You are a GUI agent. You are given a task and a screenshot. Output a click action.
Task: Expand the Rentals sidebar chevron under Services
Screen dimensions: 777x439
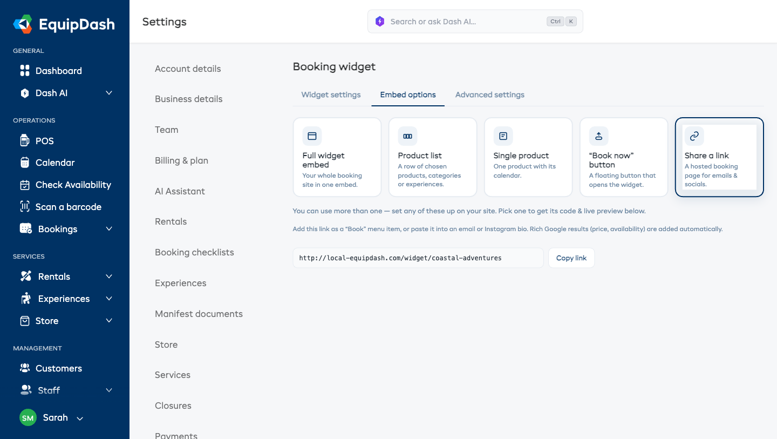point(109,276)
